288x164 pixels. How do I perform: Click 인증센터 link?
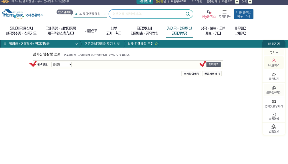[x=212, y=2]
